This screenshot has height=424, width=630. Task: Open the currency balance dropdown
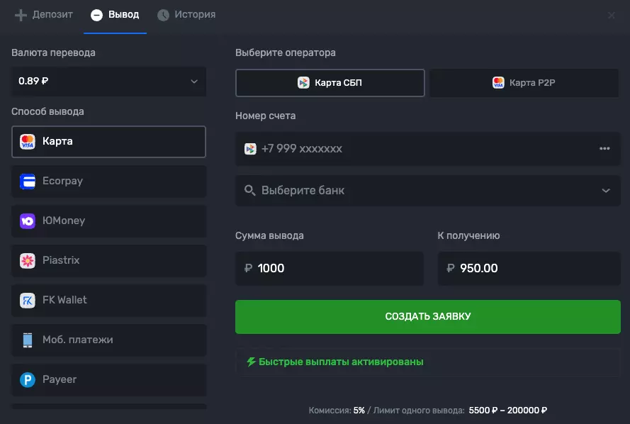108,81
